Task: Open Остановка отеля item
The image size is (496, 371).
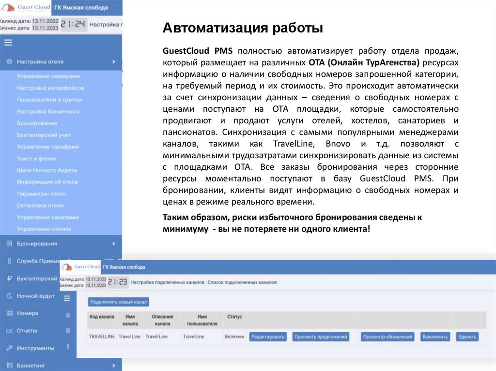Action: (40, 206)
